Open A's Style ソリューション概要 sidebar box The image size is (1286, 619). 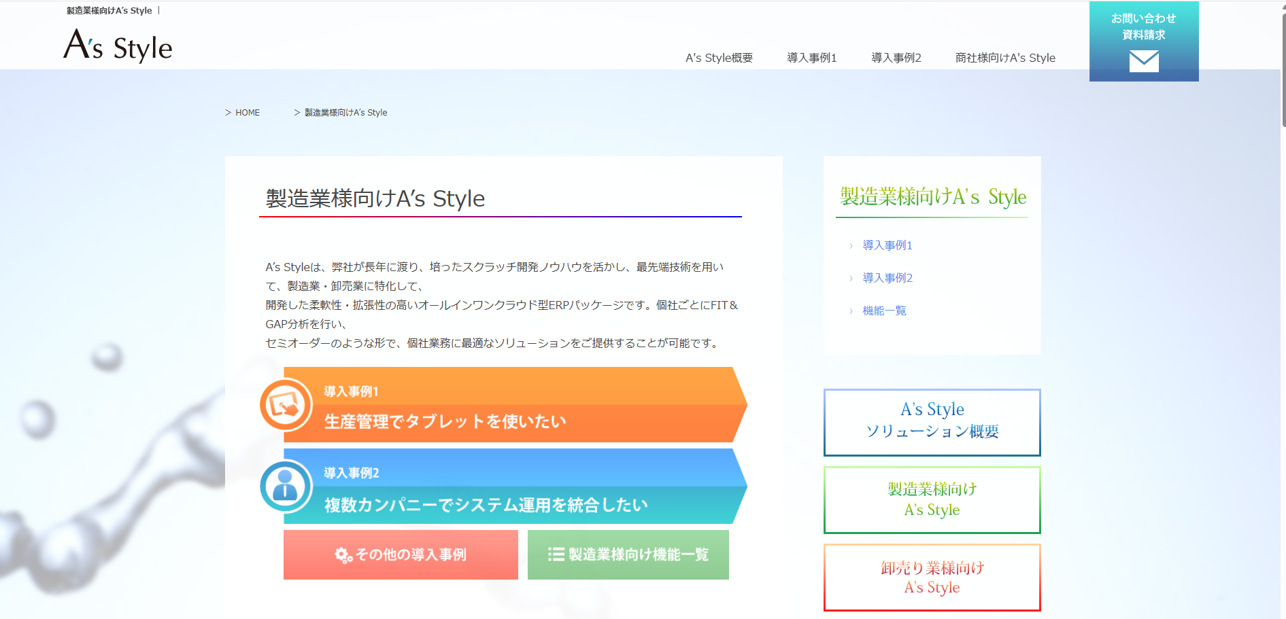pos(932,422)
